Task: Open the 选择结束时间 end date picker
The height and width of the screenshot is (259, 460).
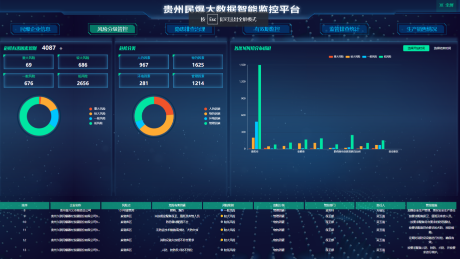Action: click(442, 48)
